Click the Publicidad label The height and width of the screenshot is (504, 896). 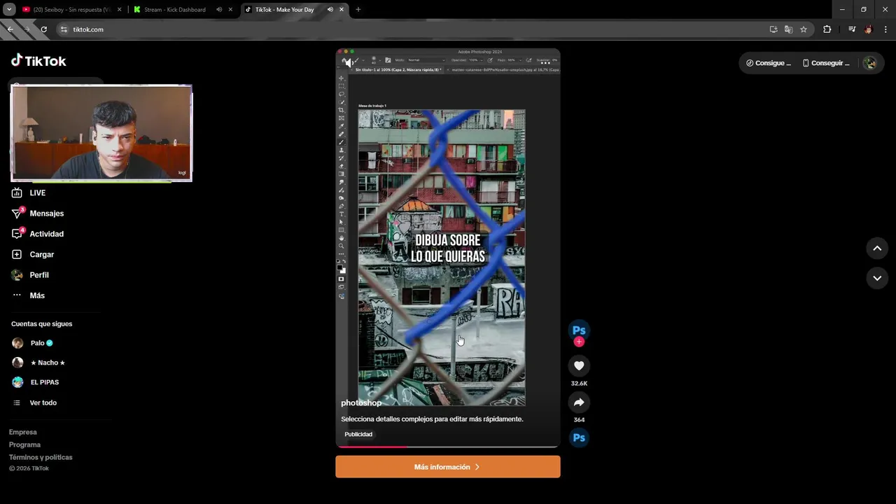[358, 434]
